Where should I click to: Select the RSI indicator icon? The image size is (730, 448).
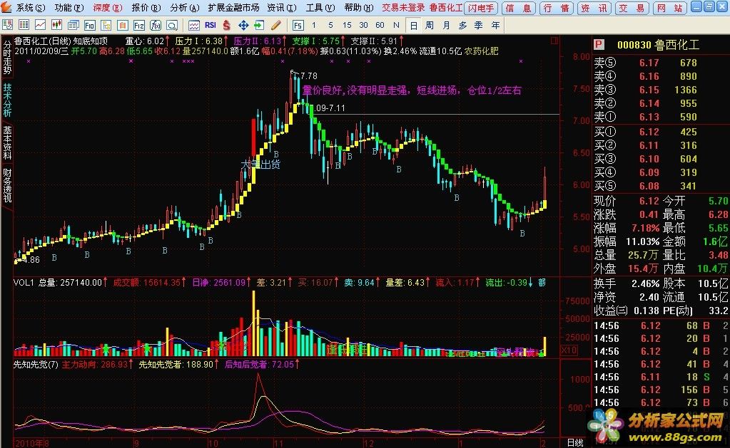(x=210, y=25)
